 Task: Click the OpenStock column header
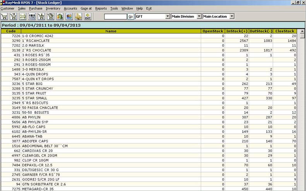tap(213, 31)
